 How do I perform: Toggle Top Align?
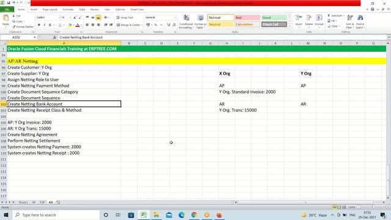(x=87, y=18)
